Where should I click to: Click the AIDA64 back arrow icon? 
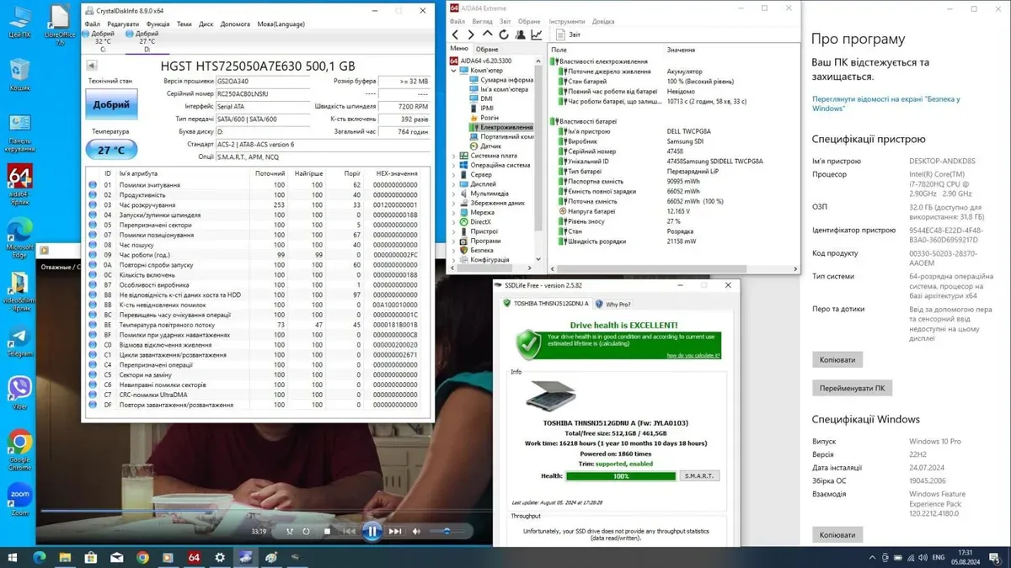pyautogui.click(x=455, y=35)
